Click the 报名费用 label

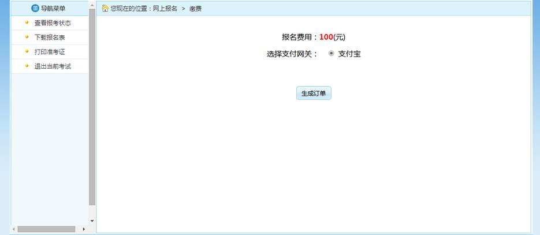[x=300, y=37]
